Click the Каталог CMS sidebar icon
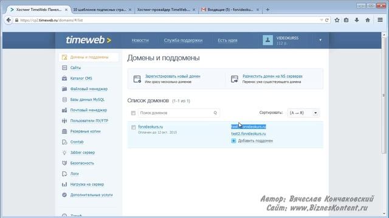 (64, 78)
